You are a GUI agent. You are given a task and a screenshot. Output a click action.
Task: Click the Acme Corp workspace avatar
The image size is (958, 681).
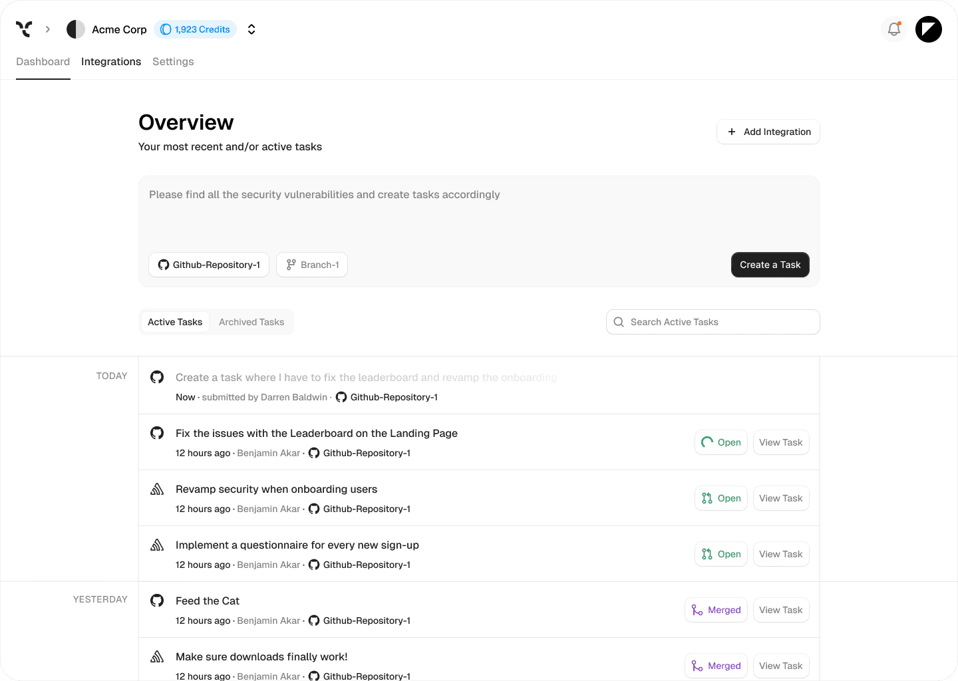pyautogui.click(x=76, y=29)
